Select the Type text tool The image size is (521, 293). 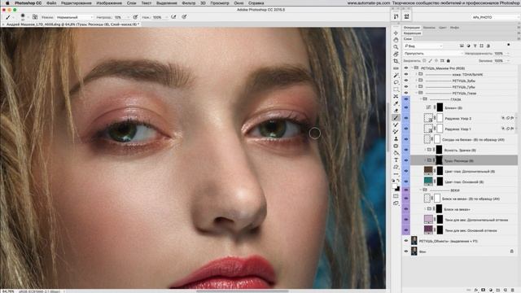coord(396,160)
